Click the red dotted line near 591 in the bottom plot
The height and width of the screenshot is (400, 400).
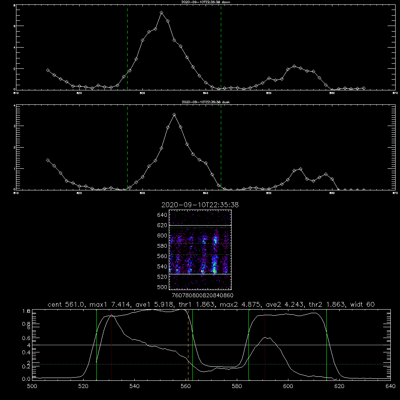point(265,345)
